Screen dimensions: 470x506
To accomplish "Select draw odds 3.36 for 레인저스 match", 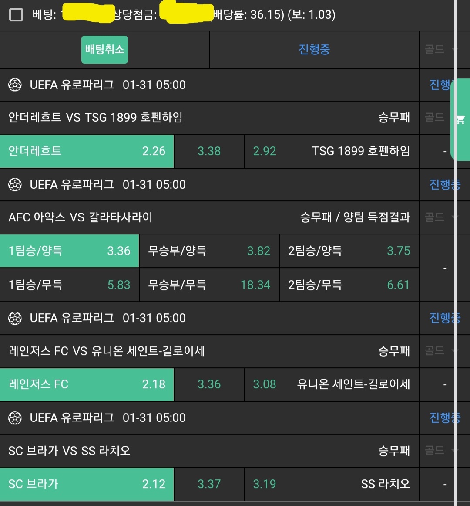I will (209, 384).
